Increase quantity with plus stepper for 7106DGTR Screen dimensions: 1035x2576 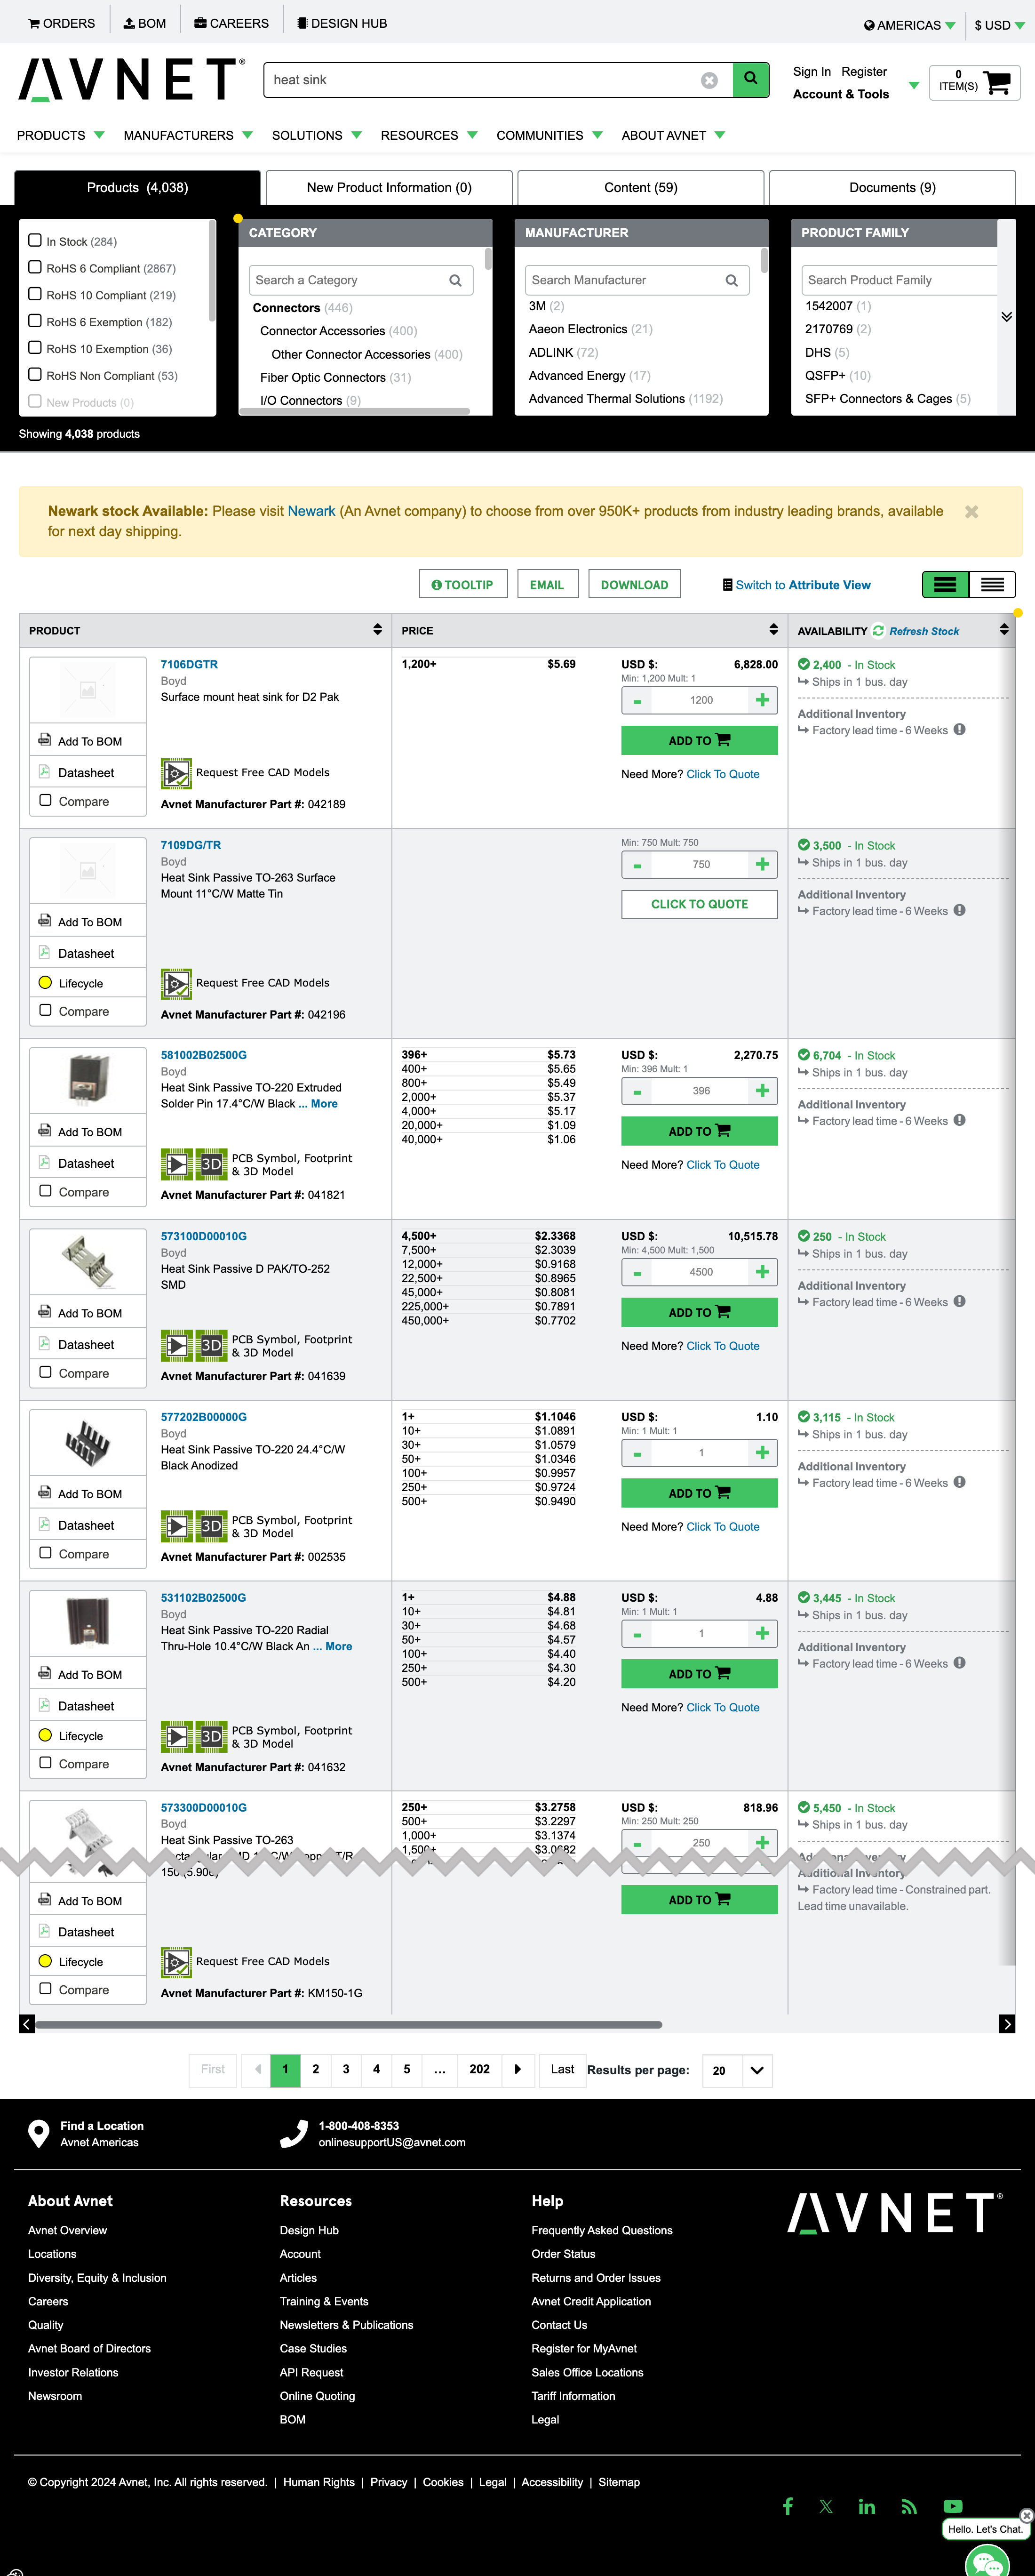[762, 700]
